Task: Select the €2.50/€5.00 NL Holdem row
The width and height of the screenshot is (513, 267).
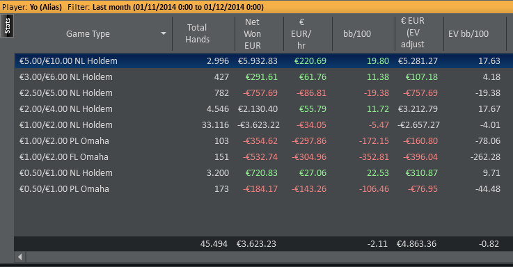Action: [x=264, y=92]
